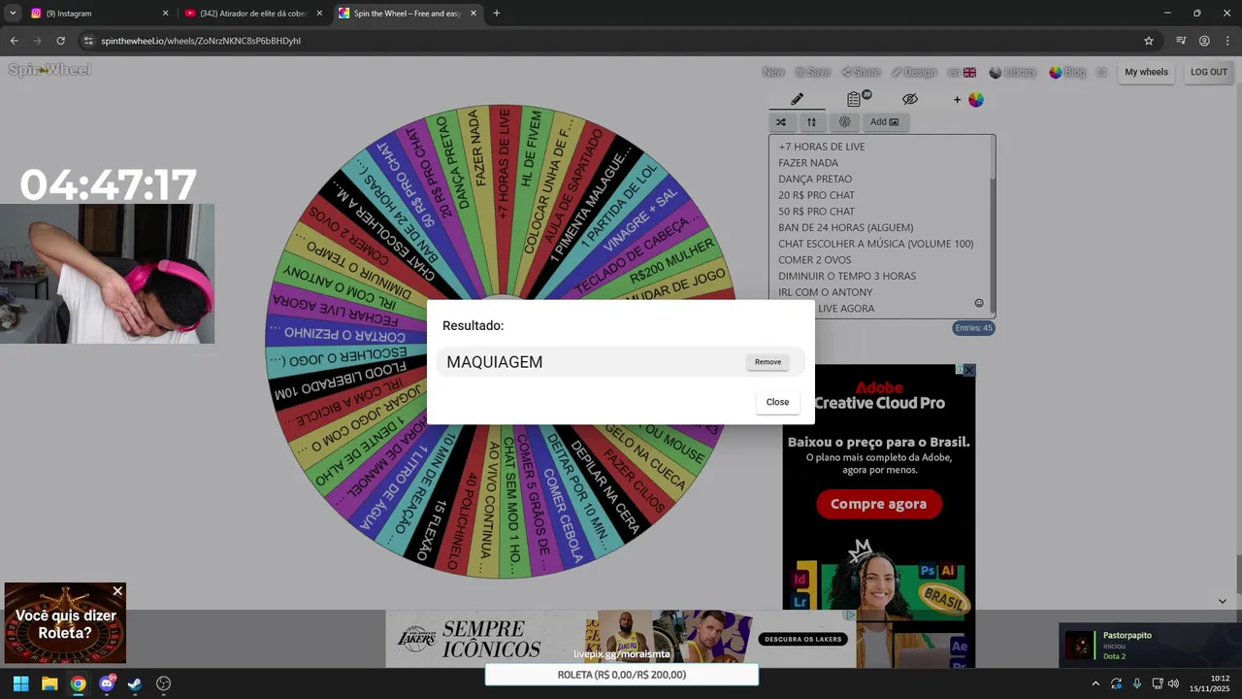Click the plus color wheel add-wheel icon
The image size is (1242, 699).
pyautogui.click(x=968, y=99)
